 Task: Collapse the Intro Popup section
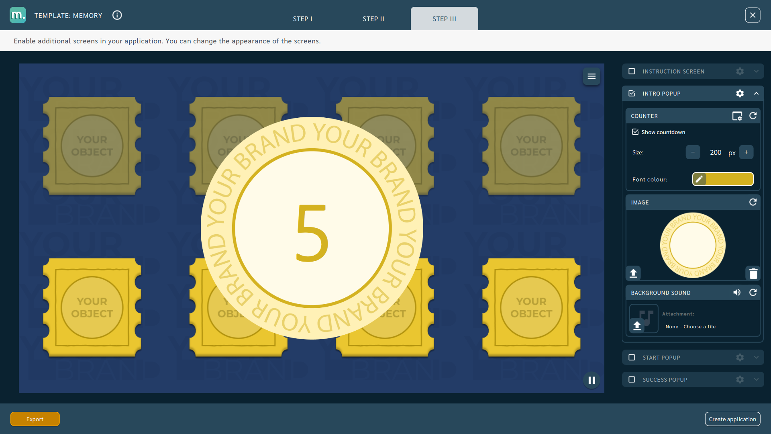tap(756, 94)
